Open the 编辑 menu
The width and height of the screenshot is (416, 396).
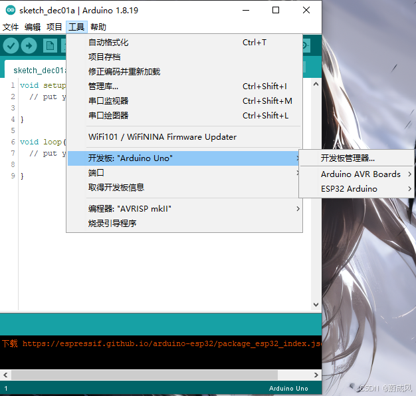click(33, 27)
